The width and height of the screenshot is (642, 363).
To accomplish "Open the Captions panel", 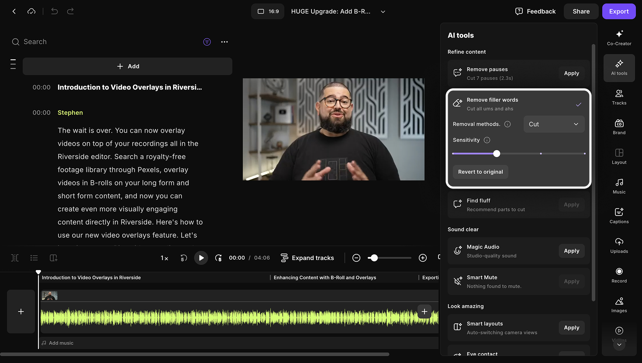I will click(619, 216).
